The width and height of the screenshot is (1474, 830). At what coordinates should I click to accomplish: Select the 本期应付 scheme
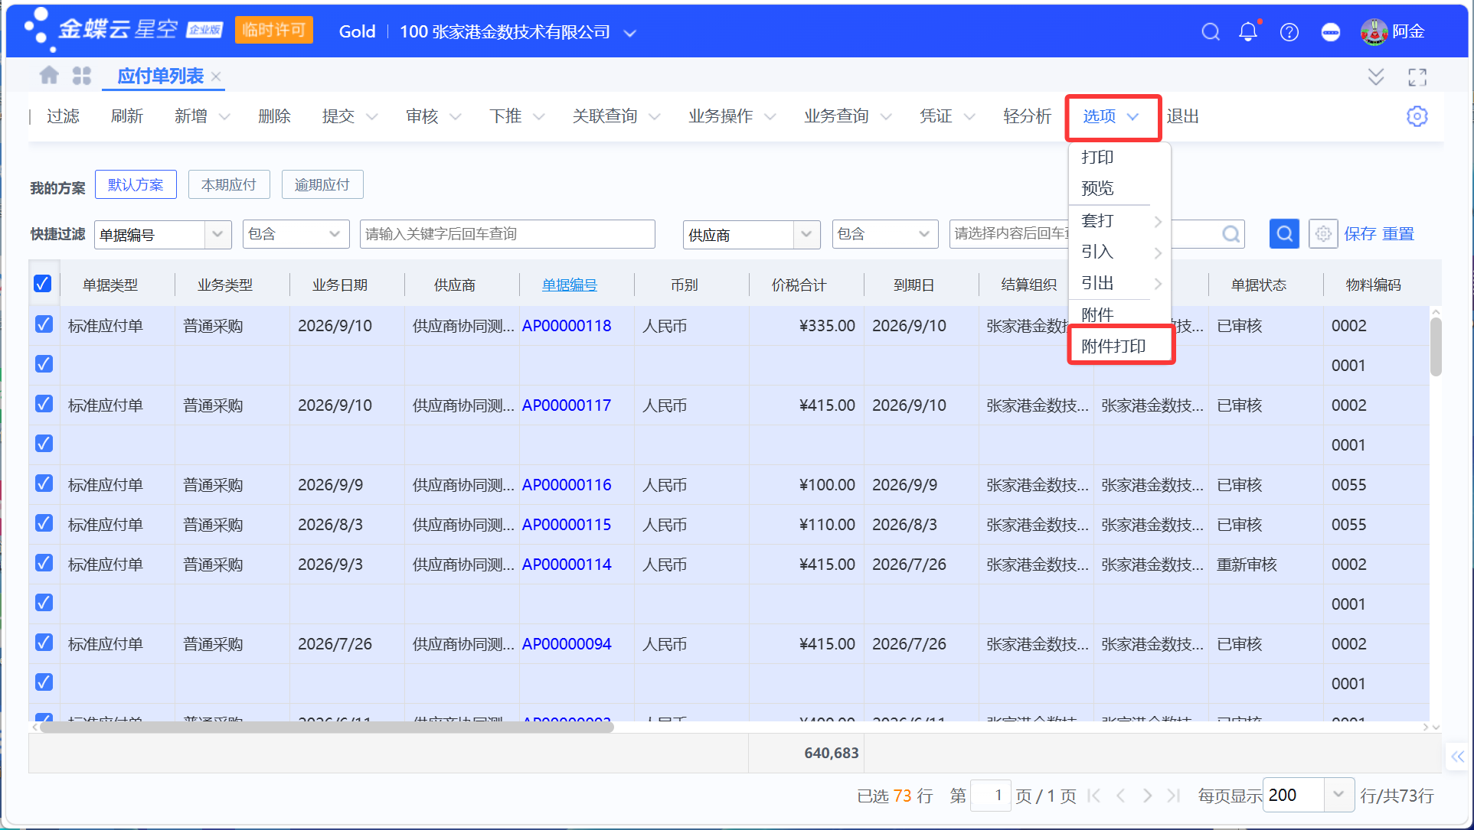point(229,184)
